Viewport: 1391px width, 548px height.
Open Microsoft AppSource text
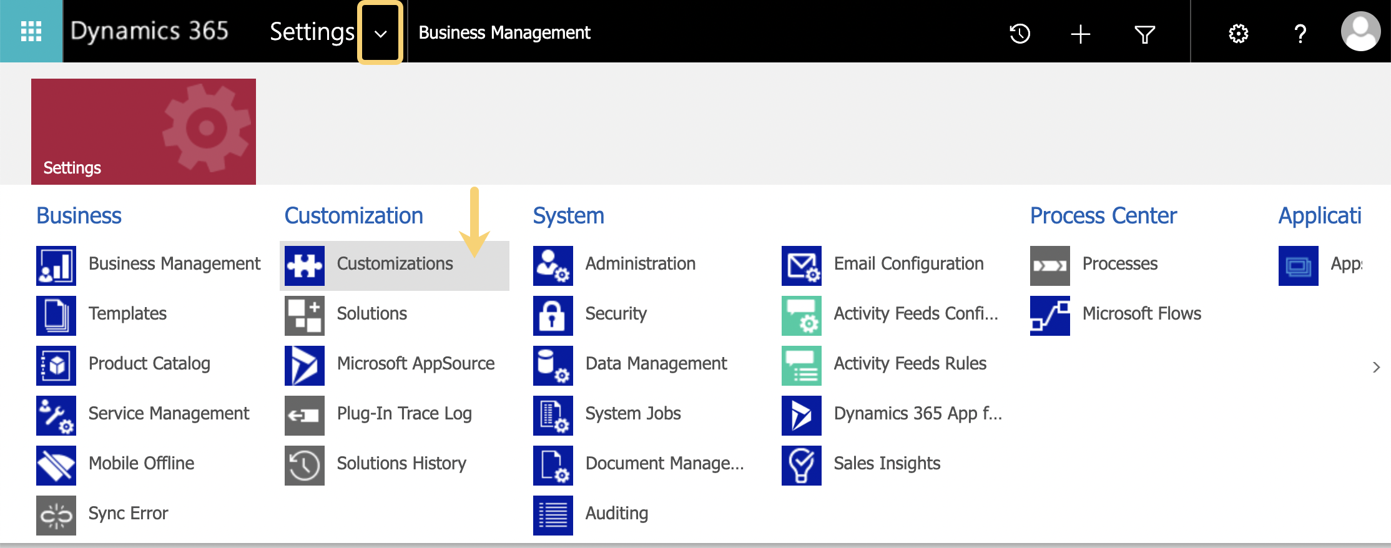click(x=416, y=364)
